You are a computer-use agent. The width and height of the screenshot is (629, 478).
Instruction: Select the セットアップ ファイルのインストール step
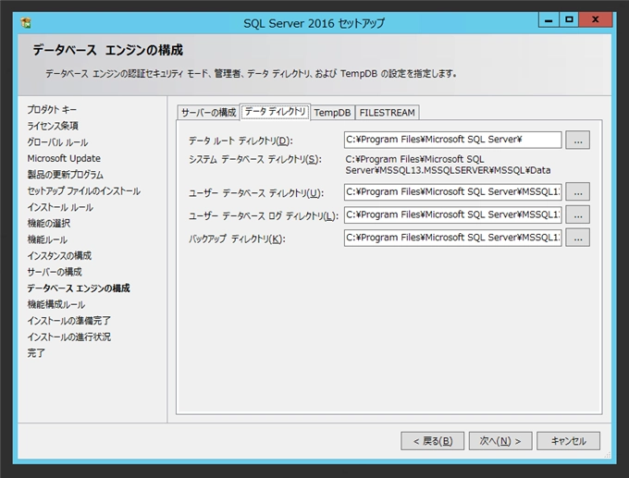(83, 190)
